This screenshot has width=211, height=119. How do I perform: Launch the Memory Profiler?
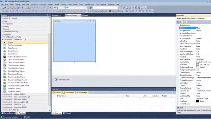pos(116,11)
